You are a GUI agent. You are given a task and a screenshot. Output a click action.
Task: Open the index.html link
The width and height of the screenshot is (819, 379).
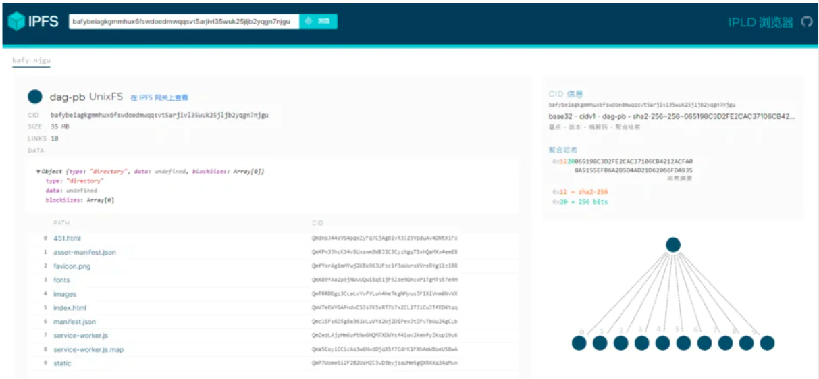click(70, 308)
